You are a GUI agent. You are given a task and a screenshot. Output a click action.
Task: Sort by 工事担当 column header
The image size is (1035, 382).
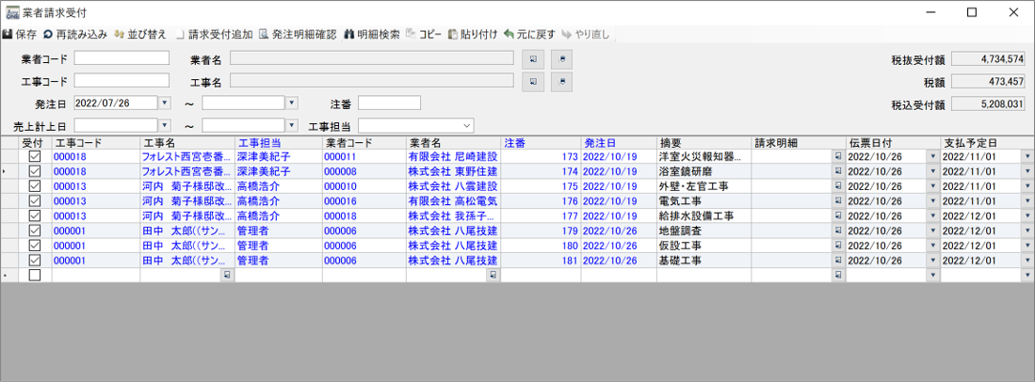pyautogui.click(x=278, y=142)
